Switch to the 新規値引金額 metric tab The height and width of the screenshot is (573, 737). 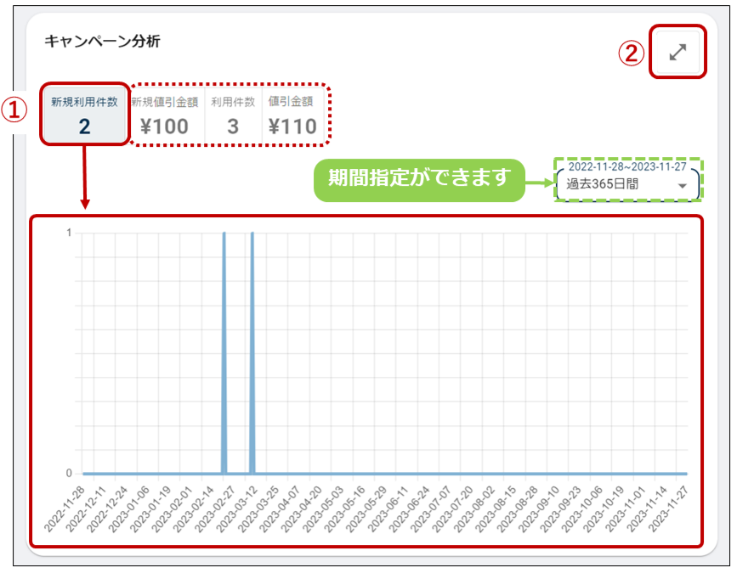coord(165,114)
